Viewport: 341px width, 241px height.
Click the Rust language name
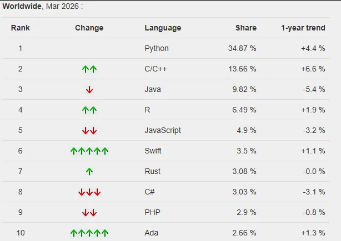tap(152, 172)
